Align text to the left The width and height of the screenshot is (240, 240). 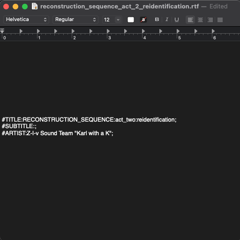pyautogui.click(x=190, y=20)
